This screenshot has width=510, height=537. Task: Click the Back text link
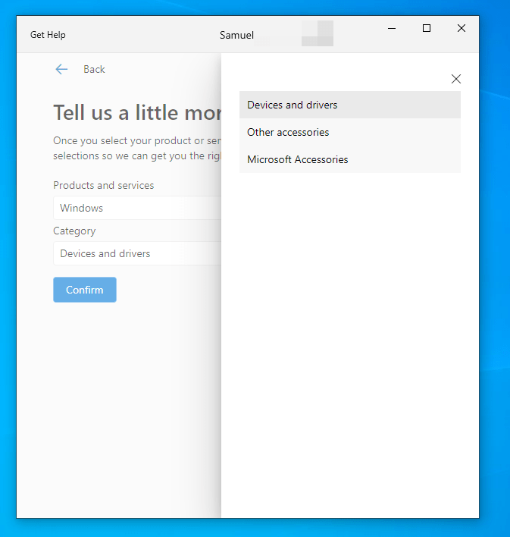coord(94,69)
